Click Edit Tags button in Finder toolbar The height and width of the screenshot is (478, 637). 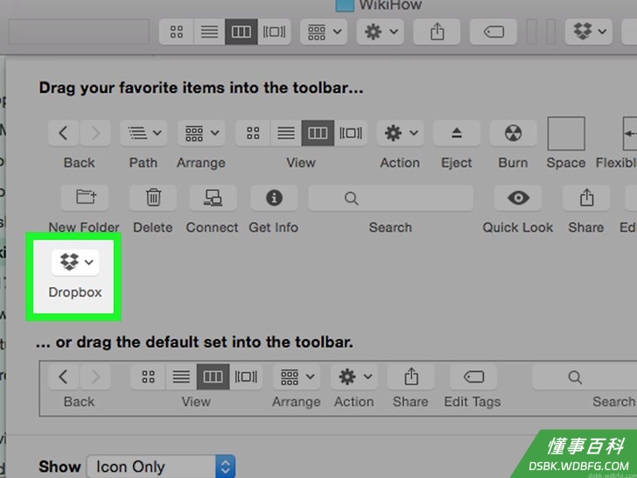[x=493, y=32]
